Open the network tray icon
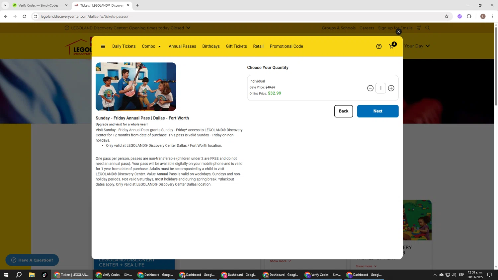Image resolution: width=498 pixels, height=280 pixels. (448, 275)
